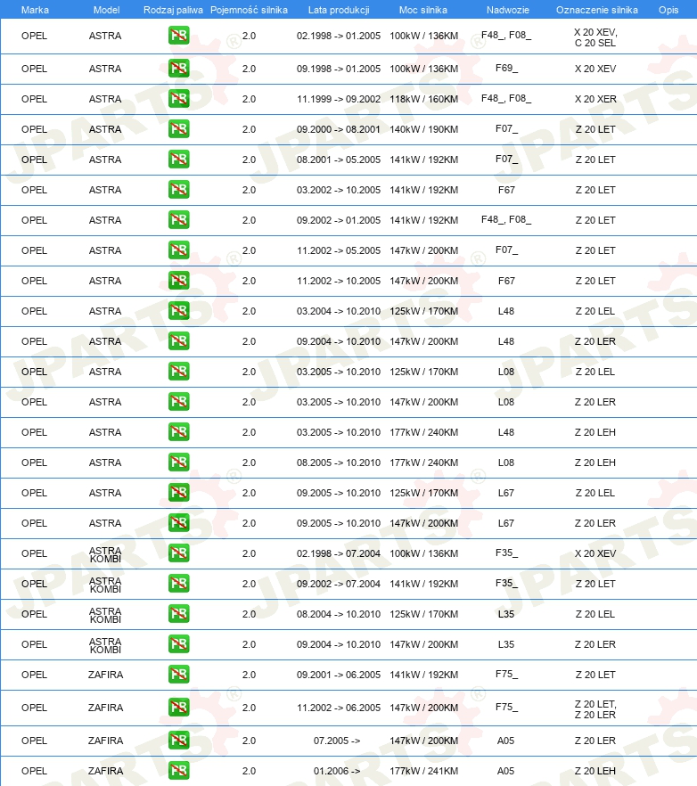This screenshot has height=786, width=697.
Task: Click the power value 118kW / 160KM
Action: pos(423,99)
